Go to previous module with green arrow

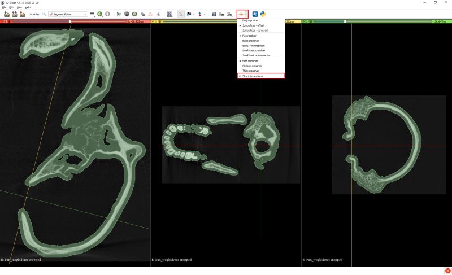100,14
